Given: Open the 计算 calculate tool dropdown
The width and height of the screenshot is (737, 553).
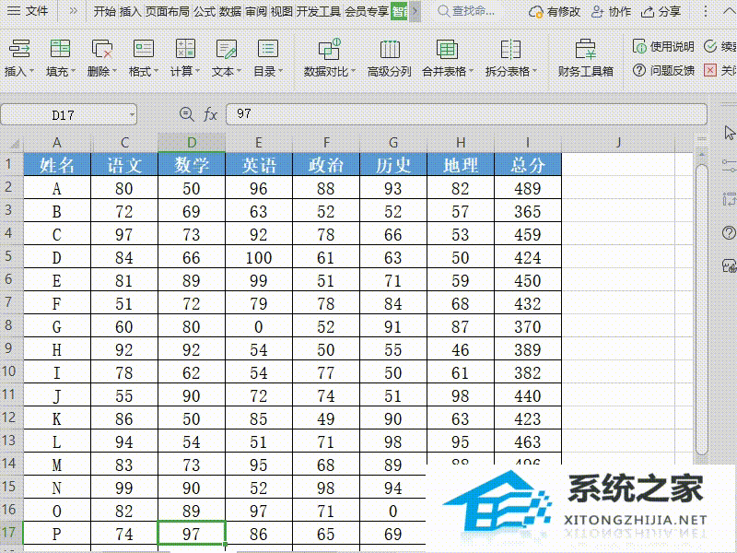Looking at the screenshot, I should (x=185, y=58).
